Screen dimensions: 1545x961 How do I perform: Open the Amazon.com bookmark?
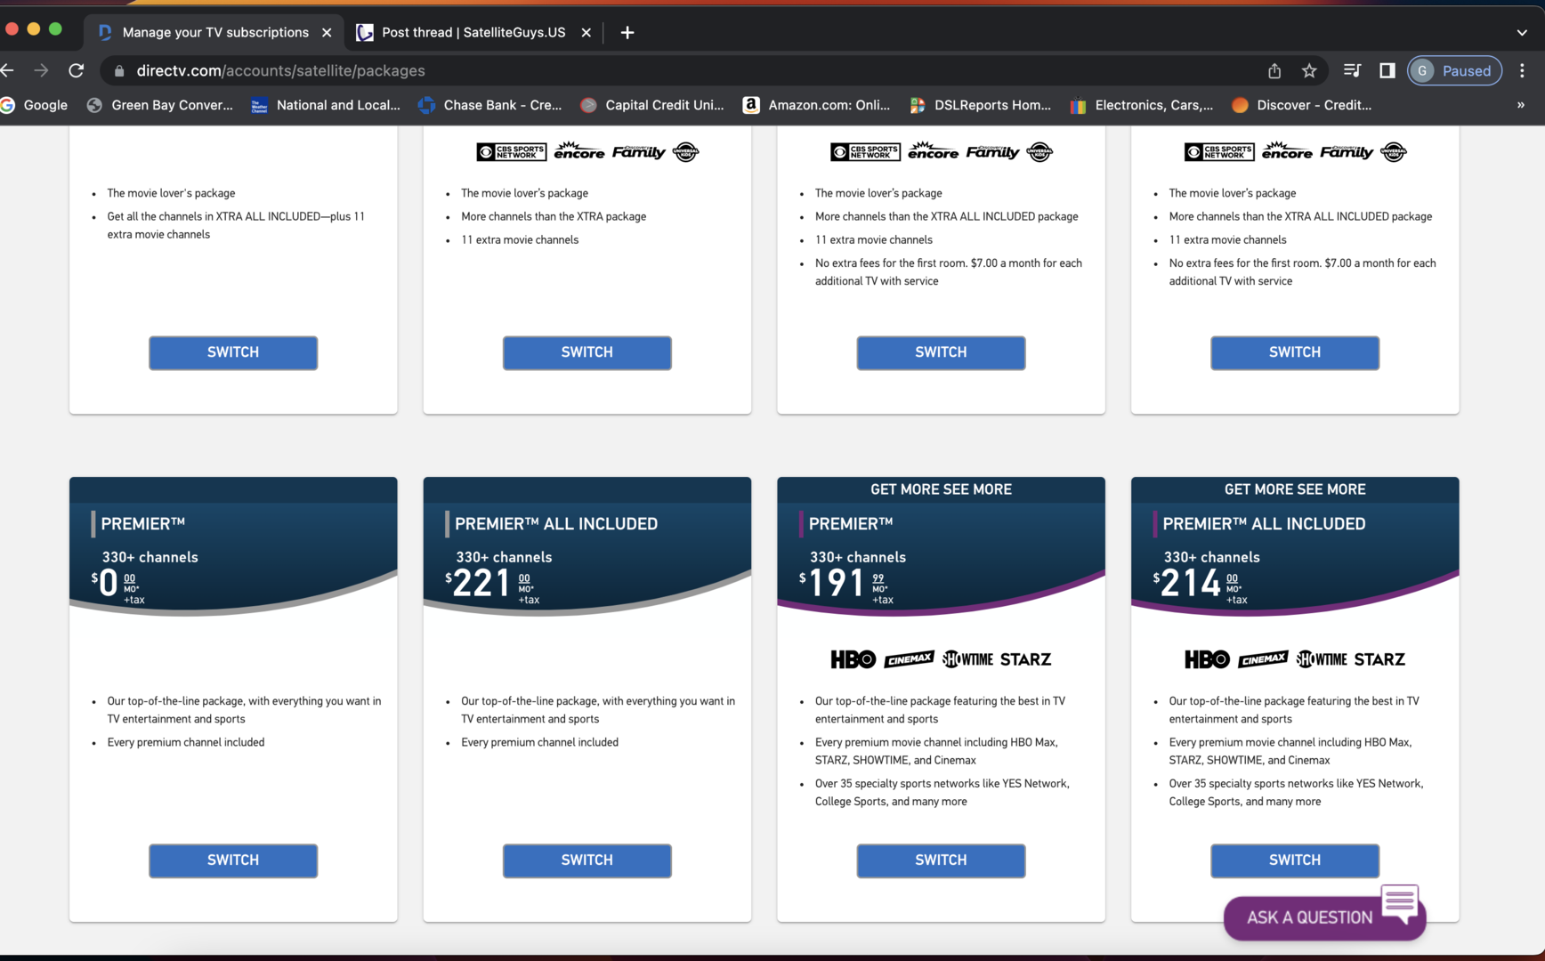point(816,105)
